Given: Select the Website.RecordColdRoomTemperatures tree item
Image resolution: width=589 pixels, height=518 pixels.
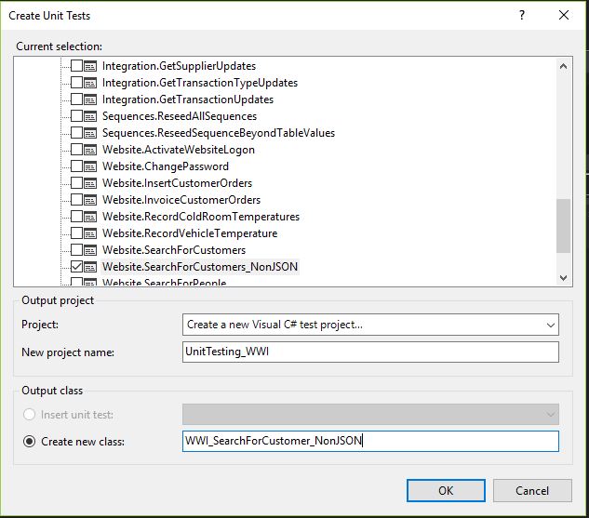Looking at the screenshot, I should (200, 217).
